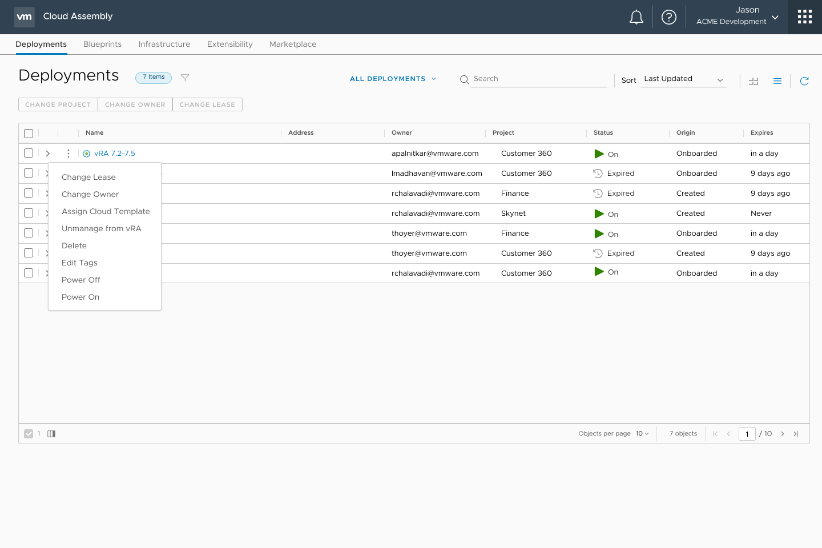Switch to the Blueprints tab
This screenshot has width=822, height=548.
(103, 44)
